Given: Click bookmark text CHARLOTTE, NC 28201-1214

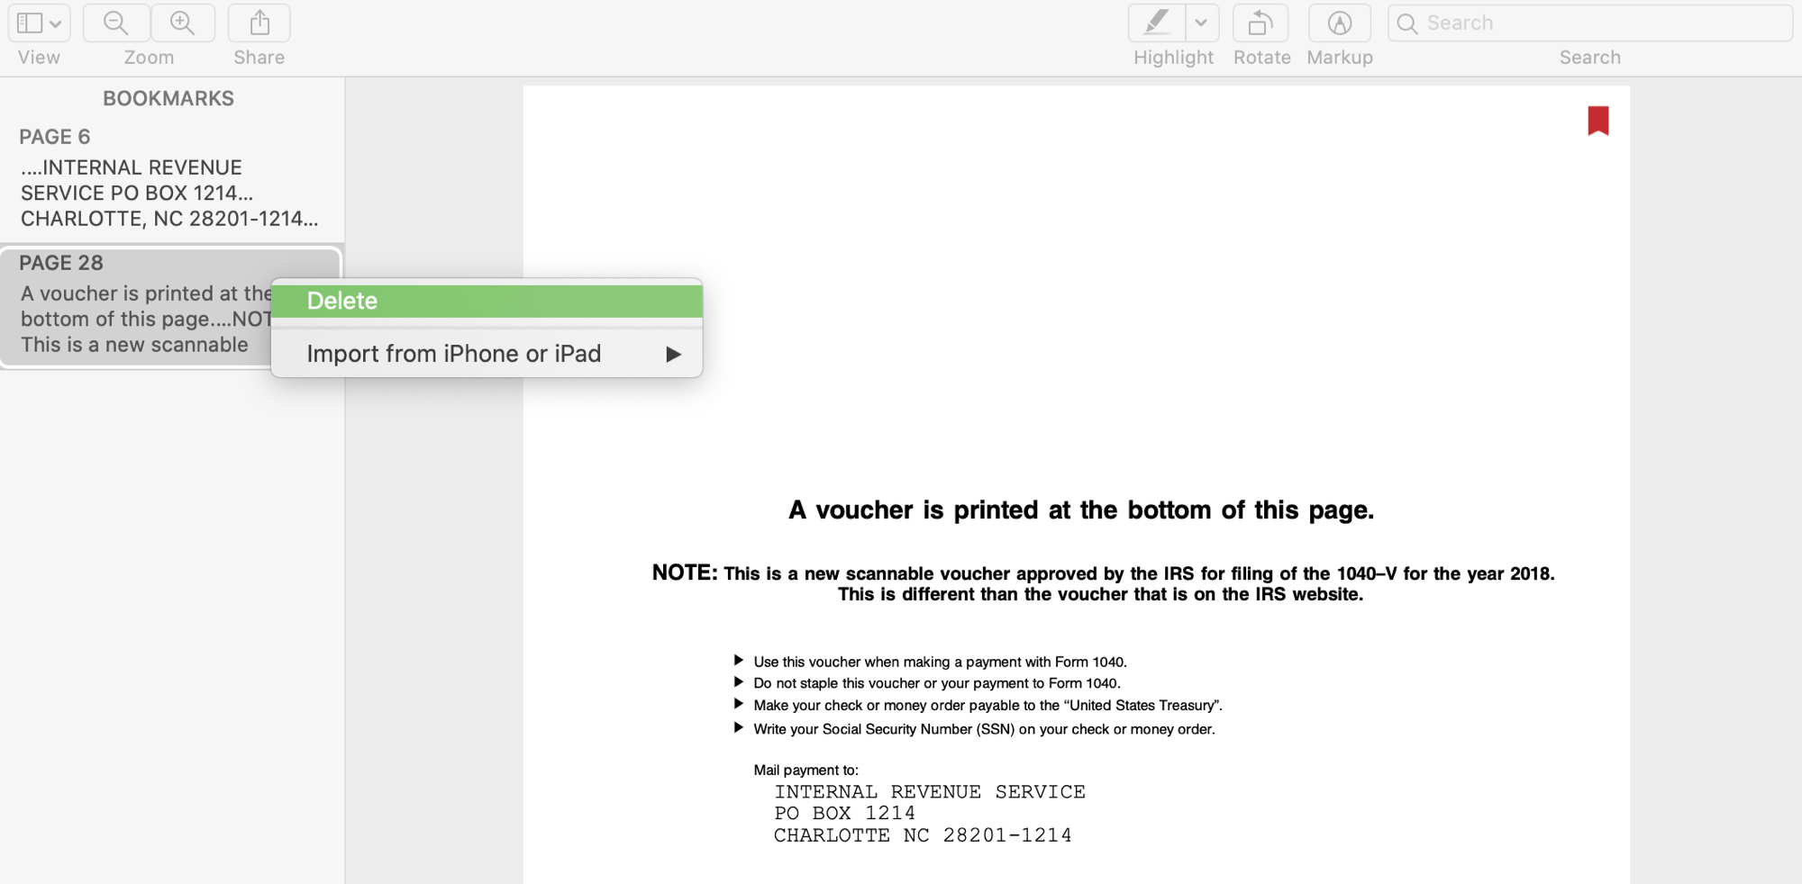Looking at the screenshot, I should click(x=169, y=219).
